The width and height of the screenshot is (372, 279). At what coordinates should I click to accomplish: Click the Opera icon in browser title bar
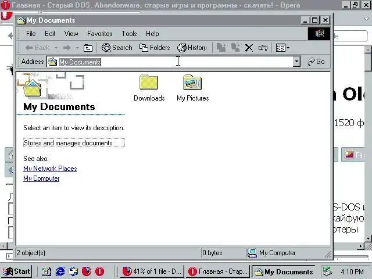(5, 5)
